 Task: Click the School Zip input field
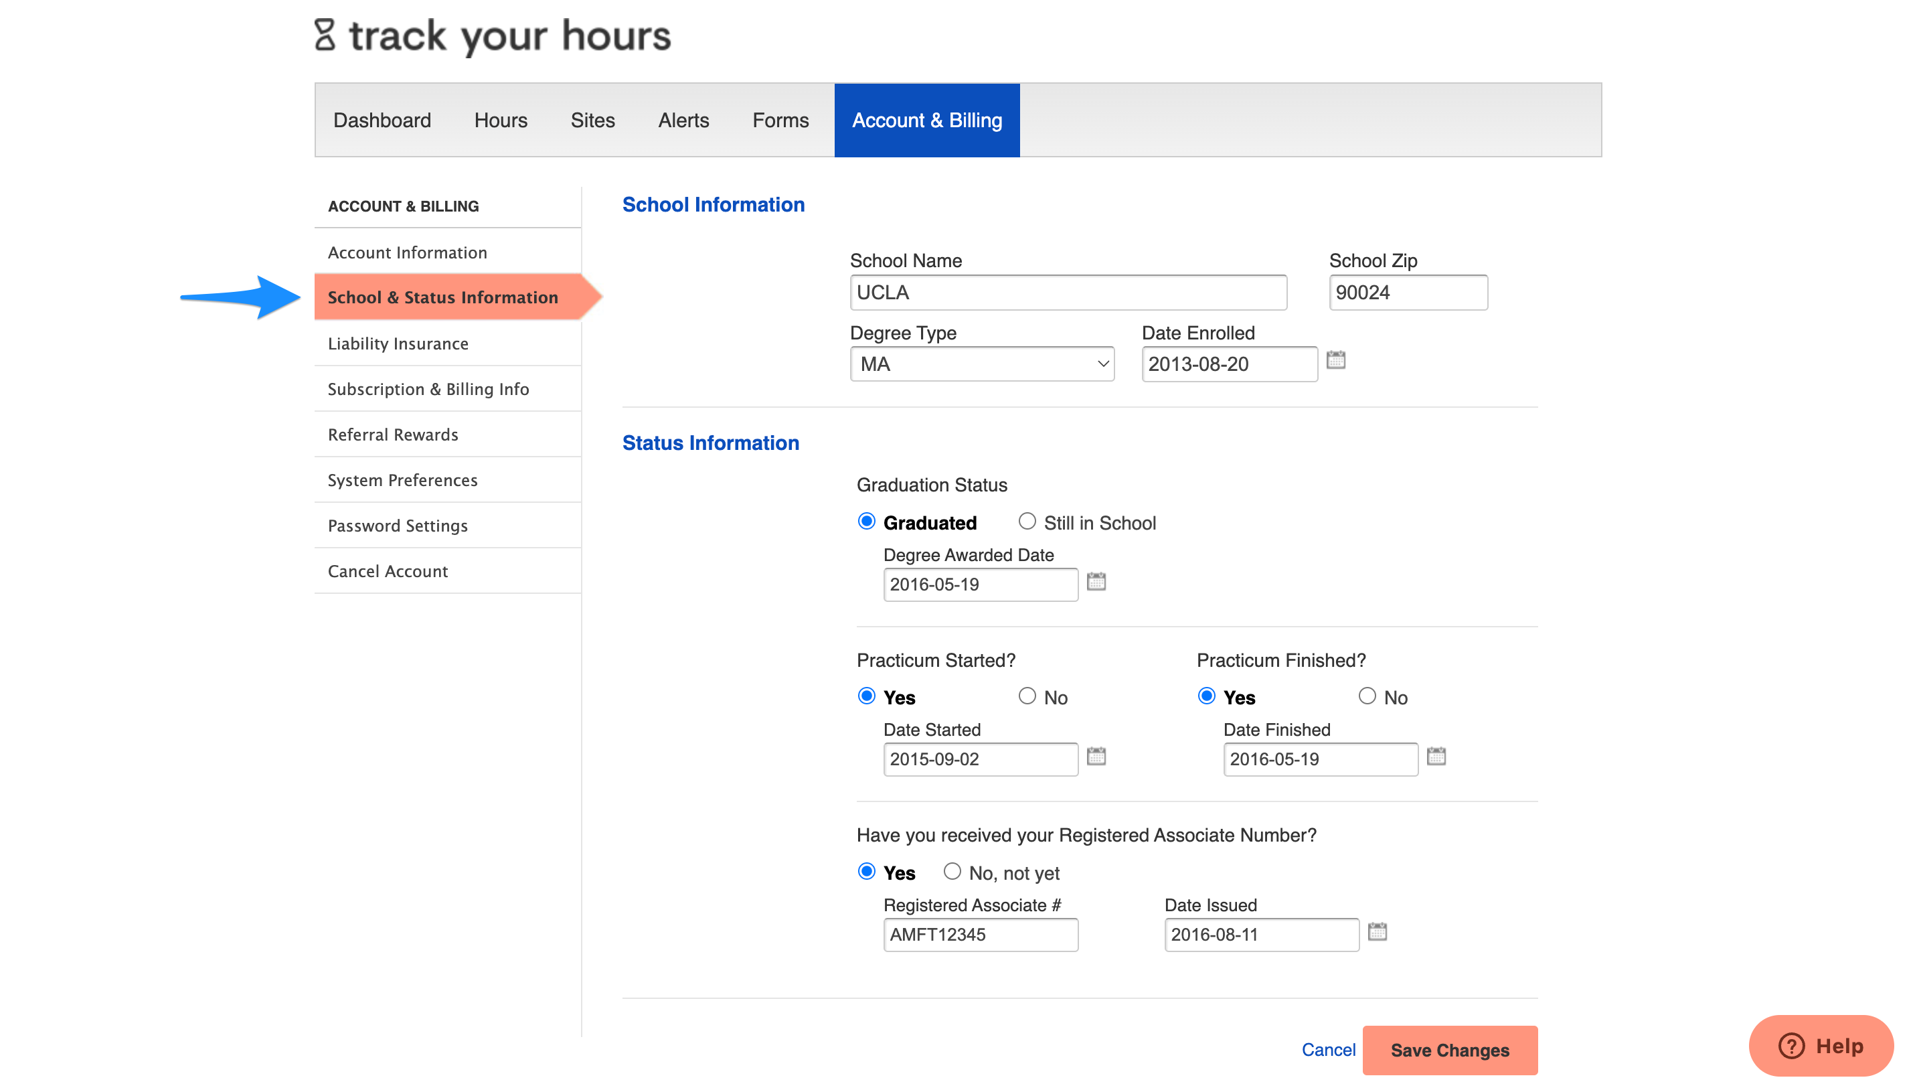pyautogui.click(x=1408, y=292)
